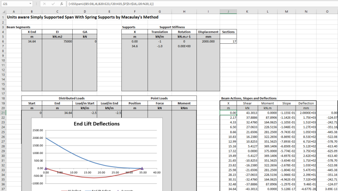Select row 6 header
338x191 pixels.
point(3,41)
